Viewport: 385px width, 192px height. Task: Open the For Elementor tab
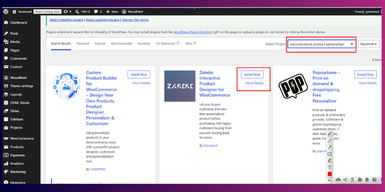[167, 44]
